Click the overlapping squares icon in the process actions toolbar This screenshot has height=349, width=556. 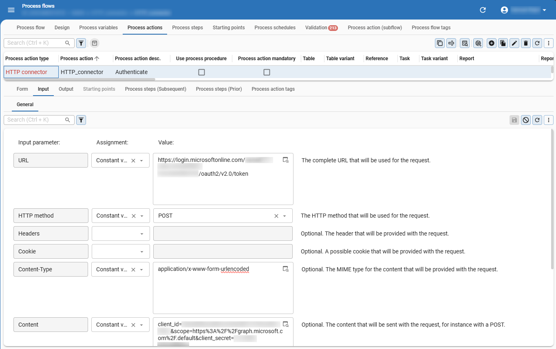tap(440, 43)
